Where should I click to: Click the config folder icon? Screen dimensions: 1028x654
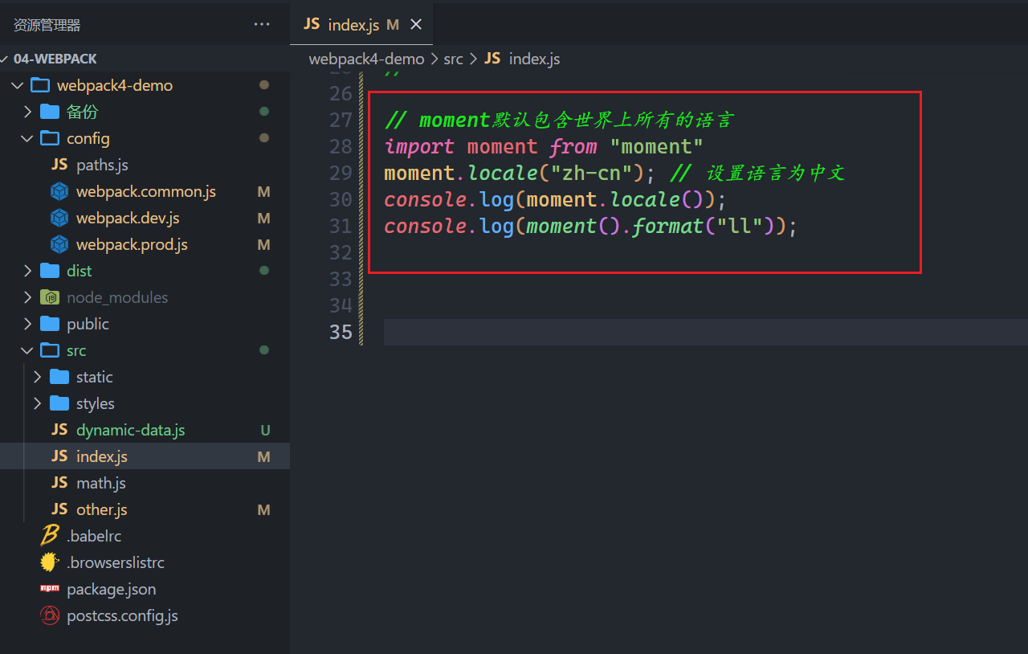click(50, 138)
